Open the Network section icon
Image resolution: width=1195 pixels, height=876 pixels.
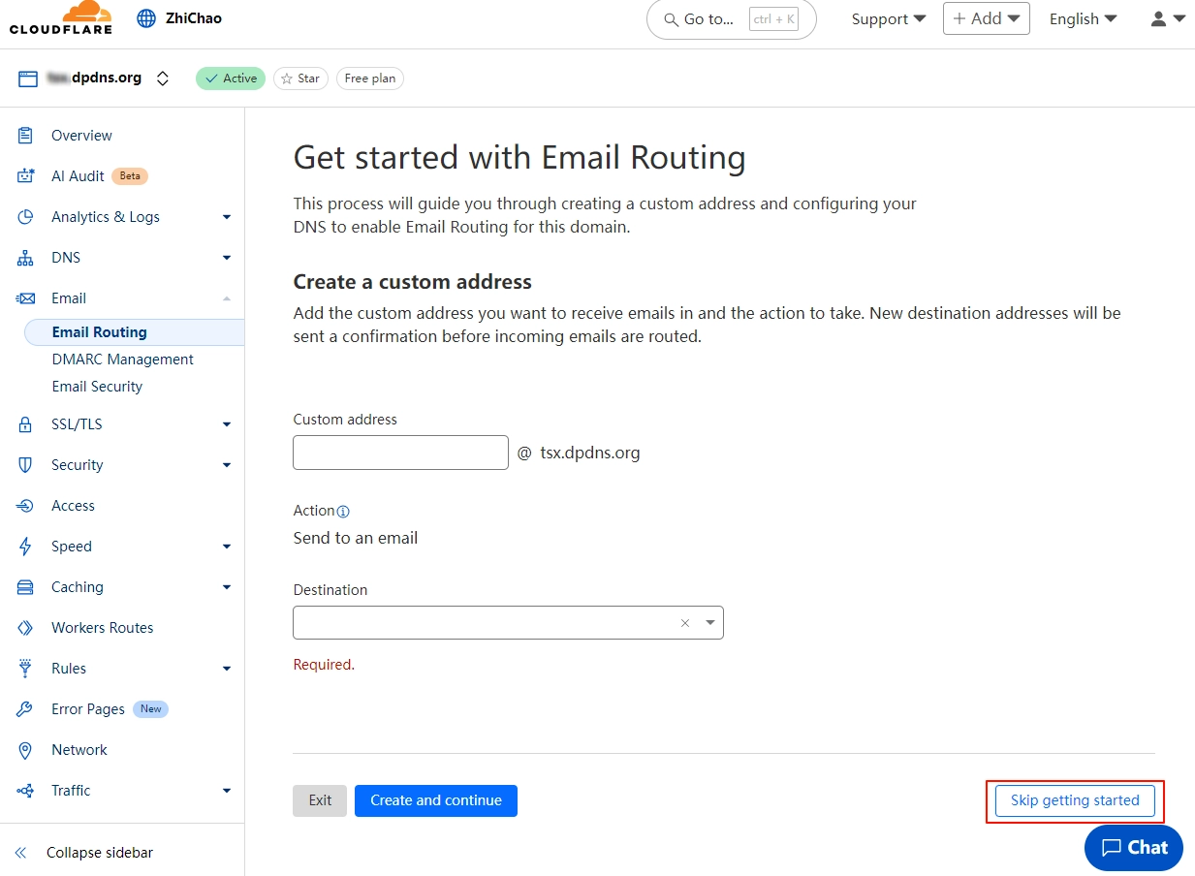pyautogui.click(x=26, y=749)
